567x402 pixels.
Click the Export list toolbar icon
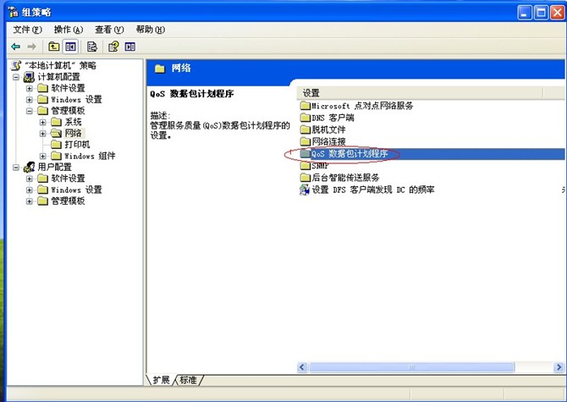[x=92, y=47]
